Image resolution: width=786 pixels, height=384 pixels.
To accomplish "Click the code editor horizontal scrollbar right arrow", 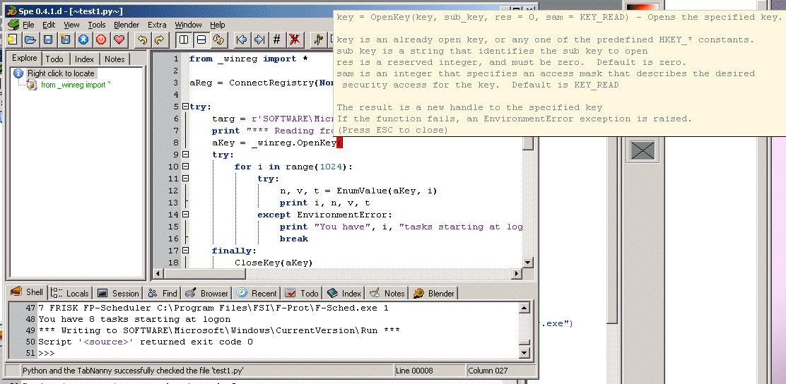I will coord(516,274).
